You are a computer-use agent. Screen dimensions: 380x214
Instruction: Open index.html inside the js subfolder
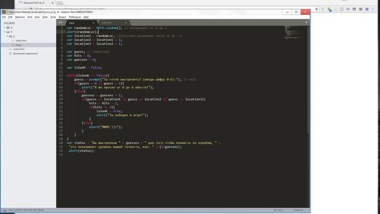point(21,40)
